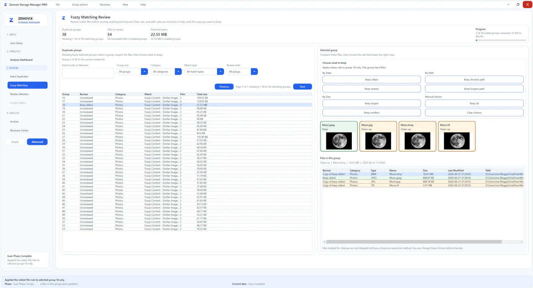533x288 pixels.
Task: Select the Moon.bmp thumbnail card
Action: (417, 136)
